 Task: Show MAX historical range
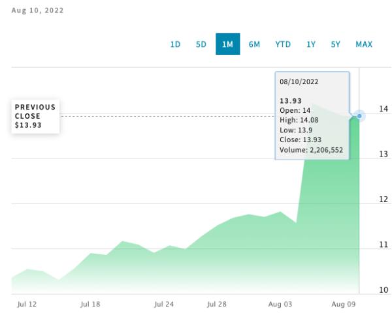(364, 44)
